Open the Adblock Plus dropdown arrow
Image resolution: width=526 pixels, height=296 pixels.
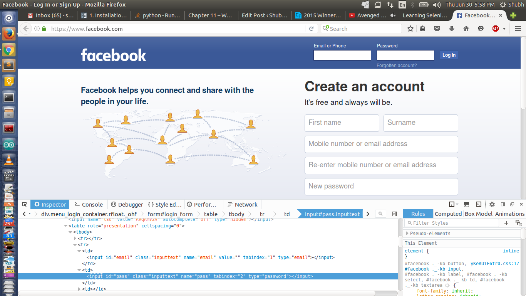click(504, 29)
